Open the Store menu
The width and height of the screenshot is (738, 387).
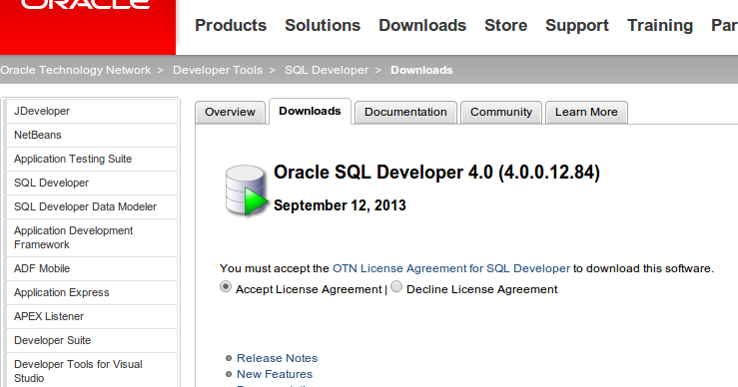point(506,25)
